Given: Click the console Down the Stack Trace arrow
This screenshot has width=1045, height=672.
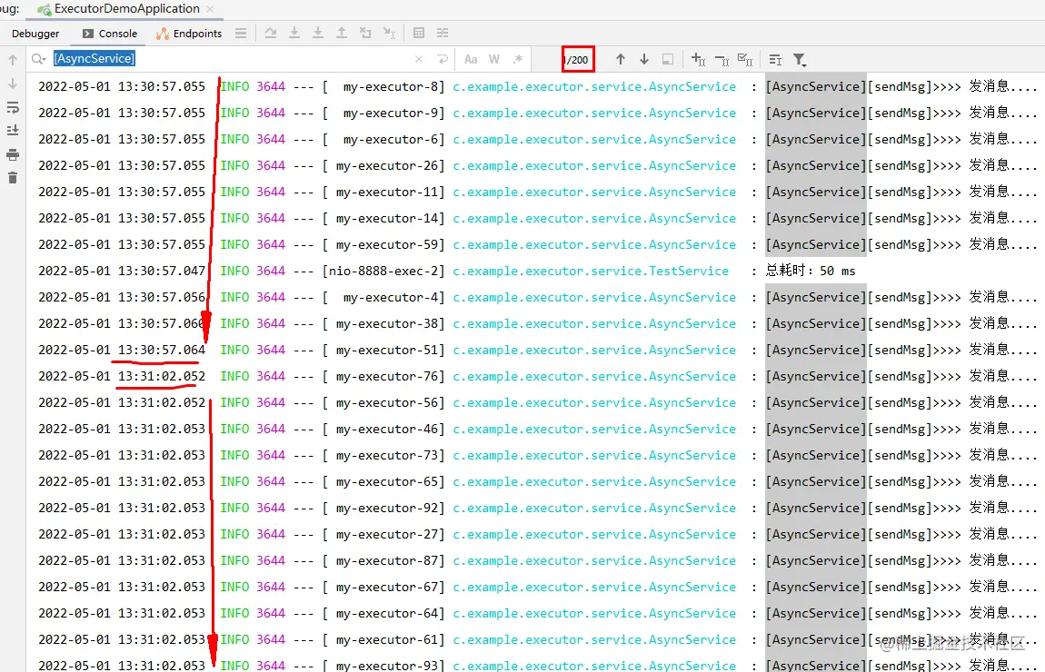Looking at the screenshot, I should coord(13,84).
